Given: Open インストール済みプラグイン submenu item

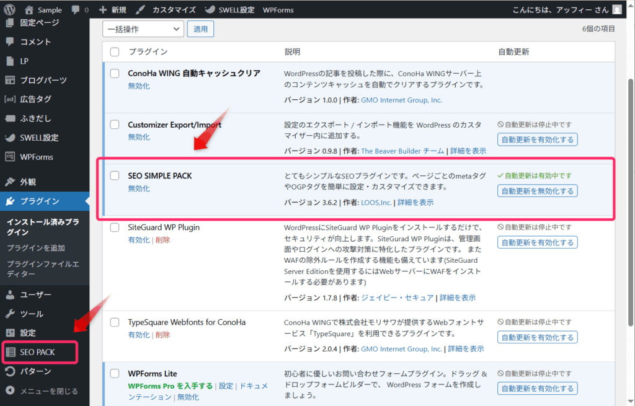Looking at the screenshot, I should [43, 227].
